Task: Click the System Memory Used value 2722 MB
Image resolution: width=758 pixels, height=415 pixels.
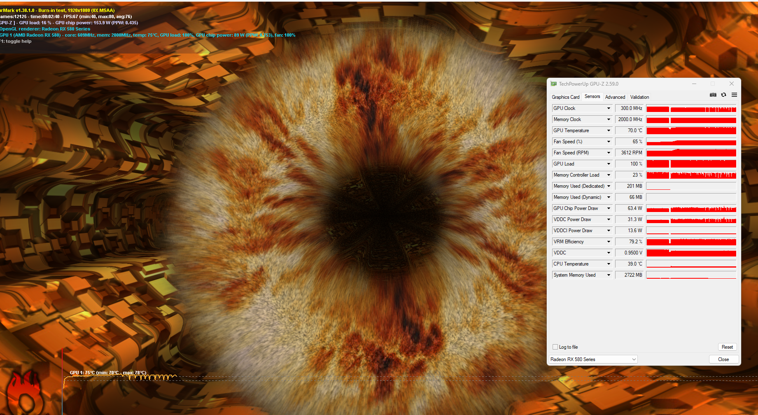Action: (x=629, y=275)
